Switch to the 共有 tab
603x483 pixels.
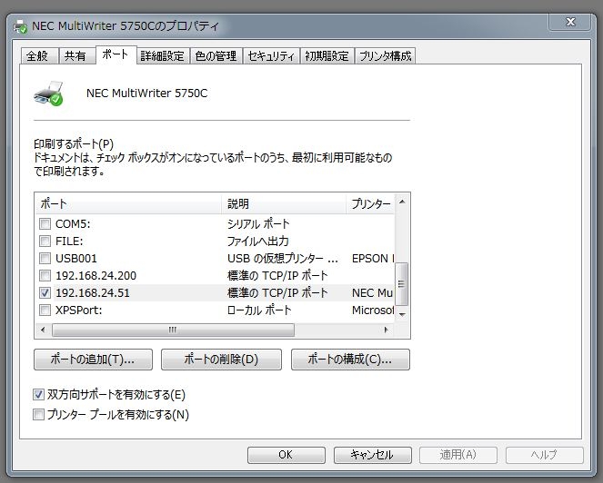tap(75, 56)
